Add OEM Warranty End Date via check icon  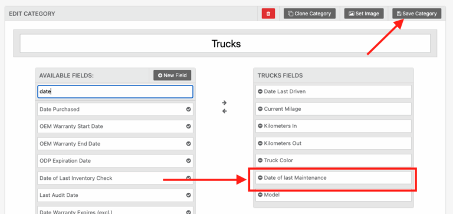point(188,143)
